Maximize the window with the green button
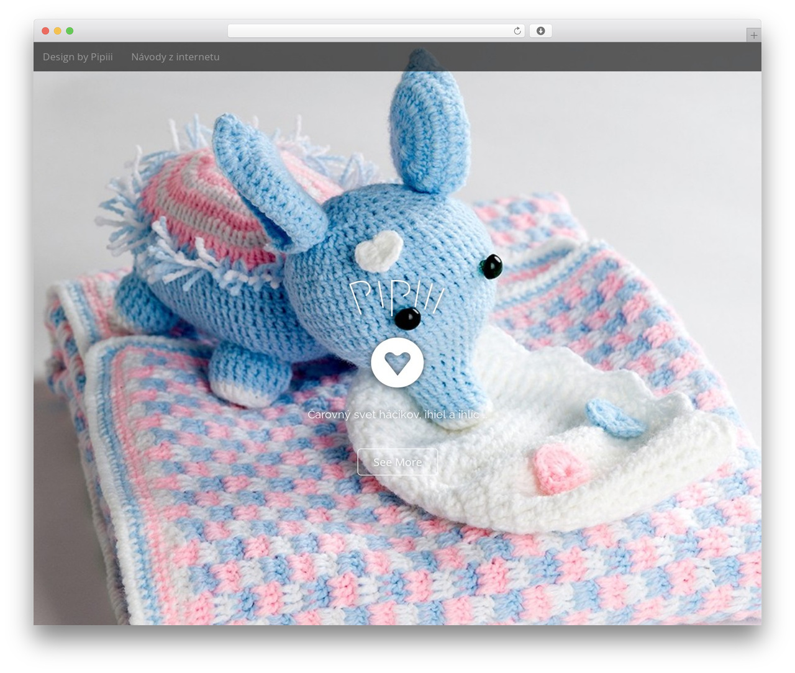This screenshot has width=795, height=673. (70, 31)
